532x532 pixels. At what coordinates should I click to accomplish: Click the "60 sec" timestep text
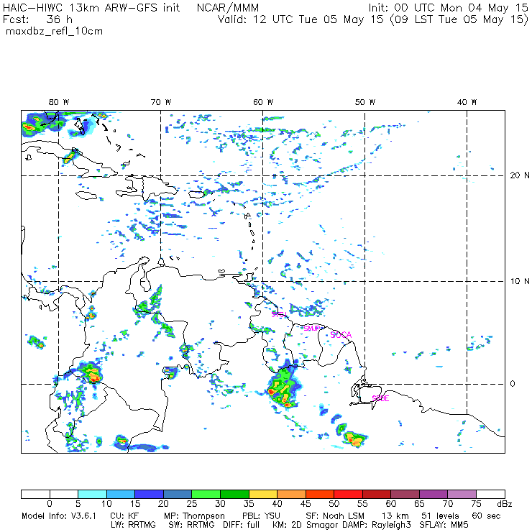486,516
